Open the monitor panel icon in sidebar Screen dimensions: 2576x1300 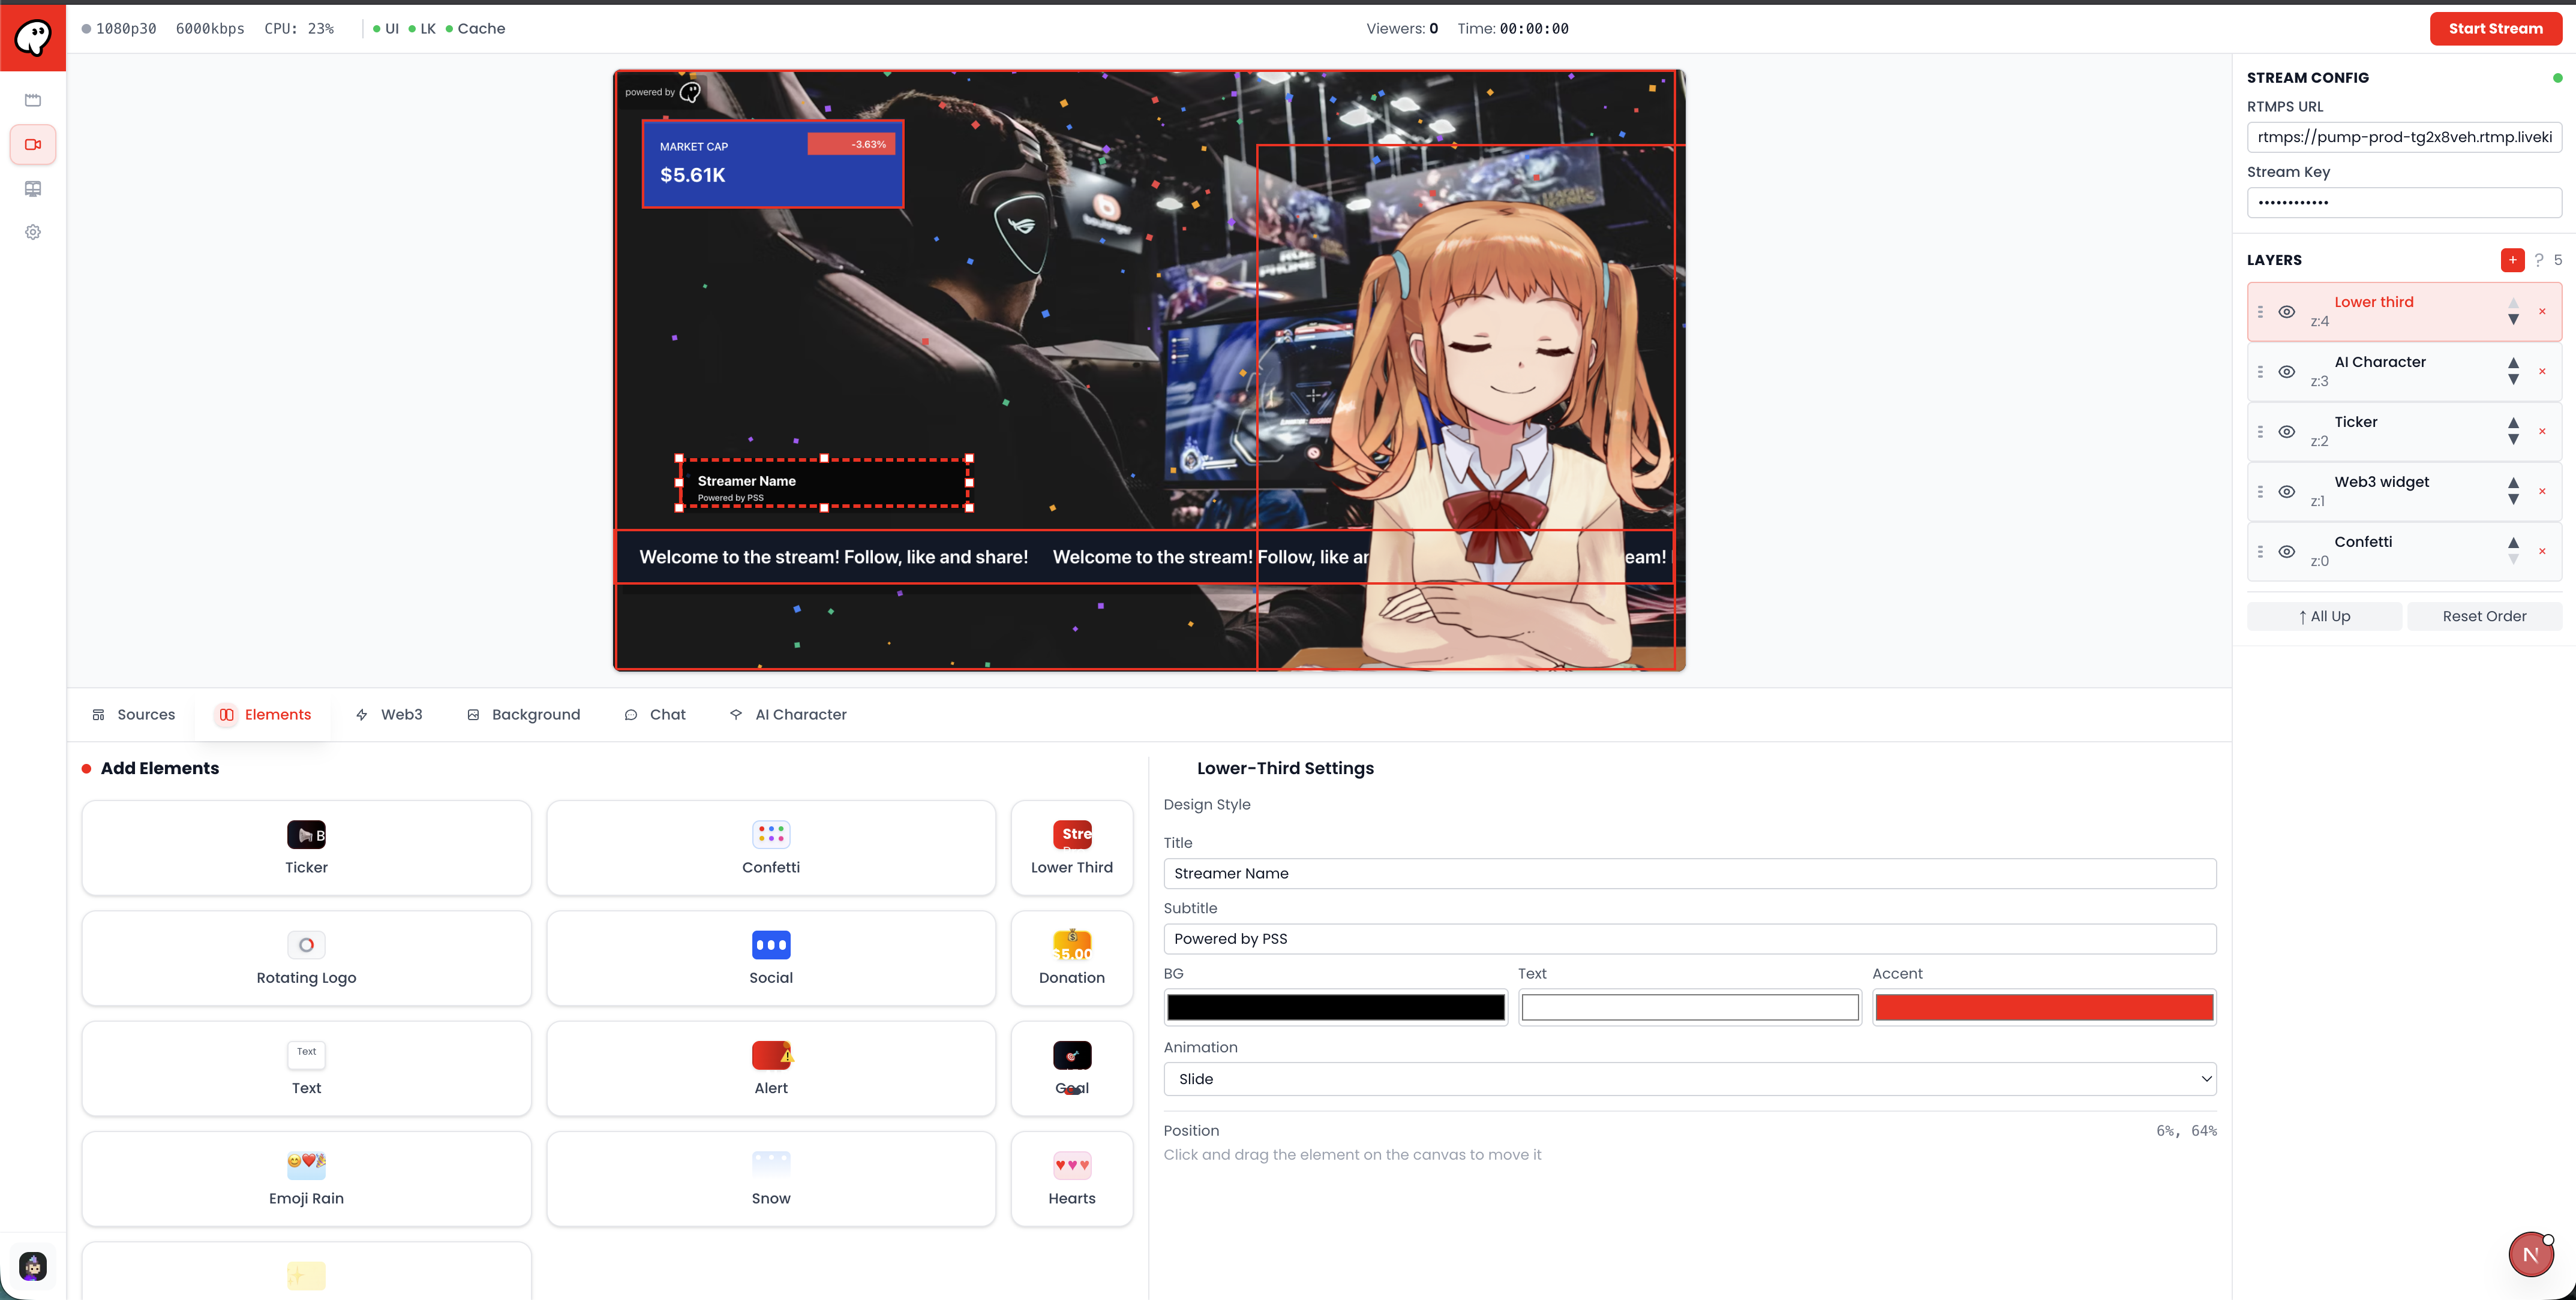(x=33, y=189)
